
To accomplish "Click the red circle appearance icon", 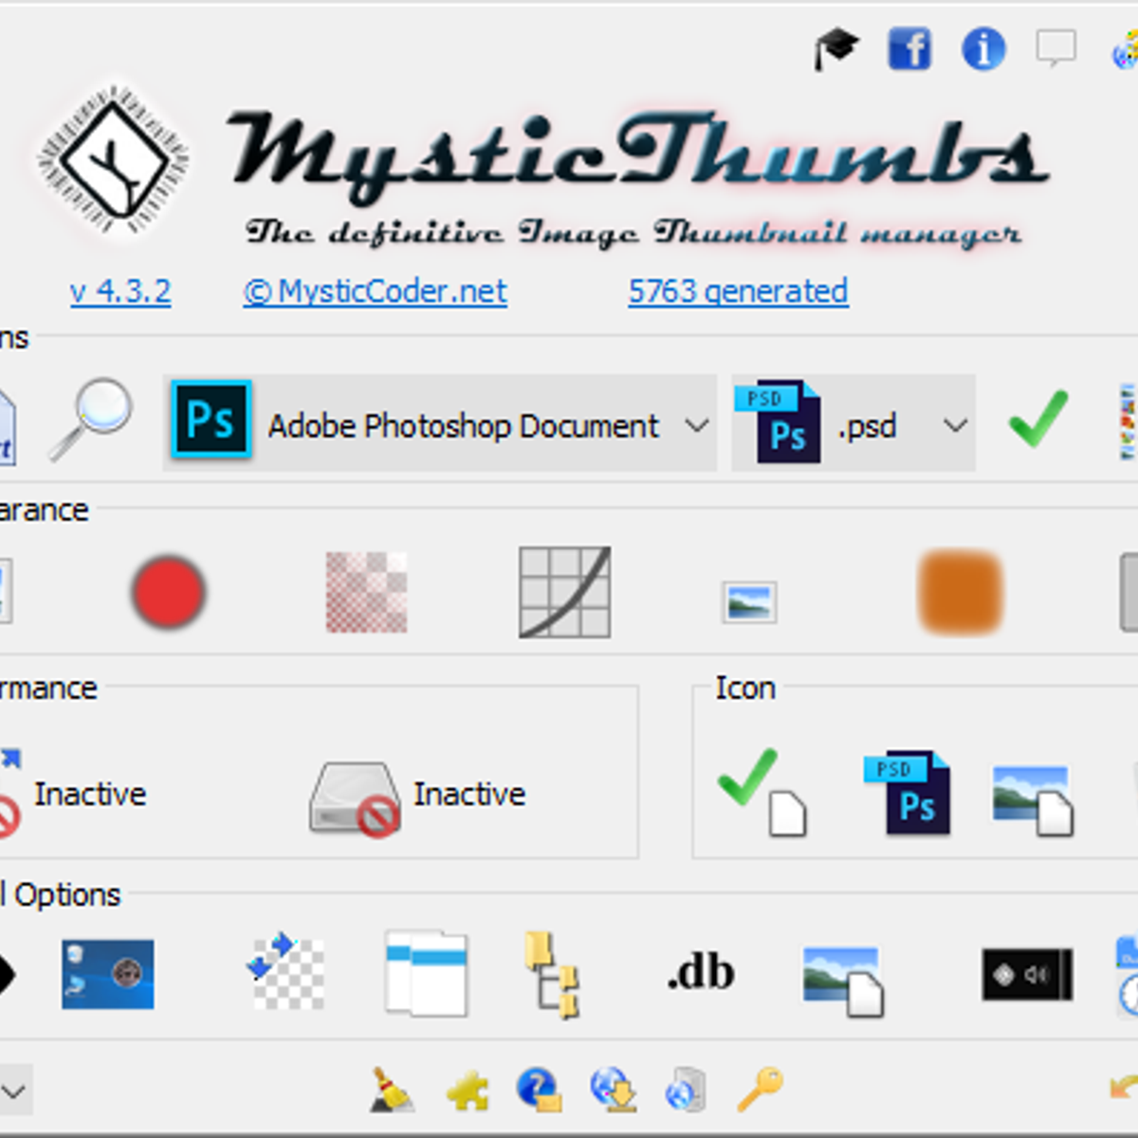I will [168, 593].
